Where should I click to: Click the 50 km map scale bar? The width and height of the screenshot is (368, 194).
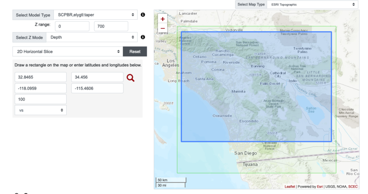pyautogui.click(x=171, y=180)
